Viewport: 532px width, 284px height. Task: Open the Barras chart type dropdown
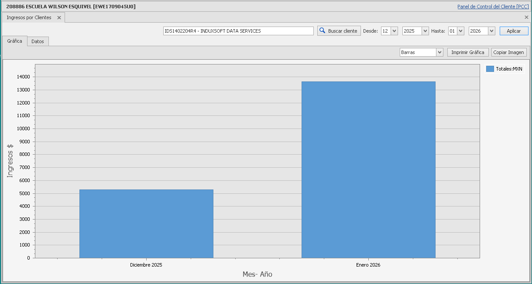(x=439, y=52)
